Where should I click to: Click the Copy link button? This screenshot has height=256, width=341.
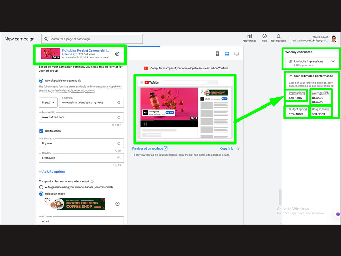click(x=226, y=148)
